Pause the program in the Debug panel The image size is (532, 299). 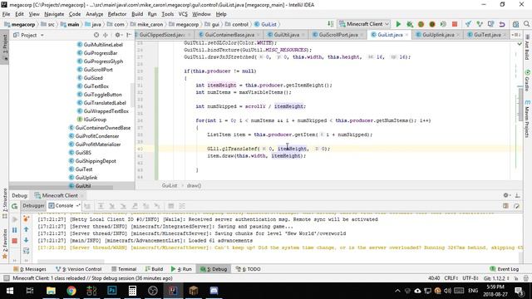click(x=15, y=230)
